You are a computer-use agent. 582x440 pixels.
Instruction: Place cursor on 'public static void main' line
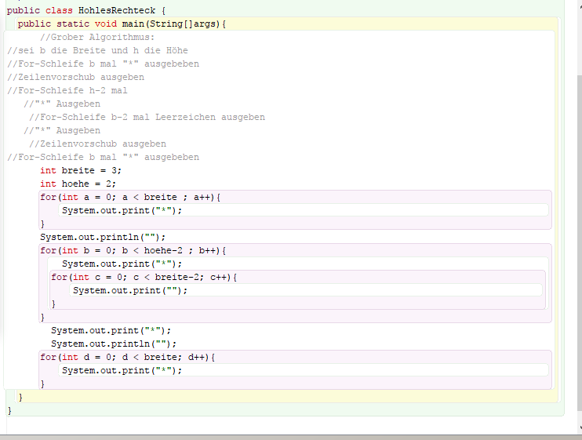122,24
